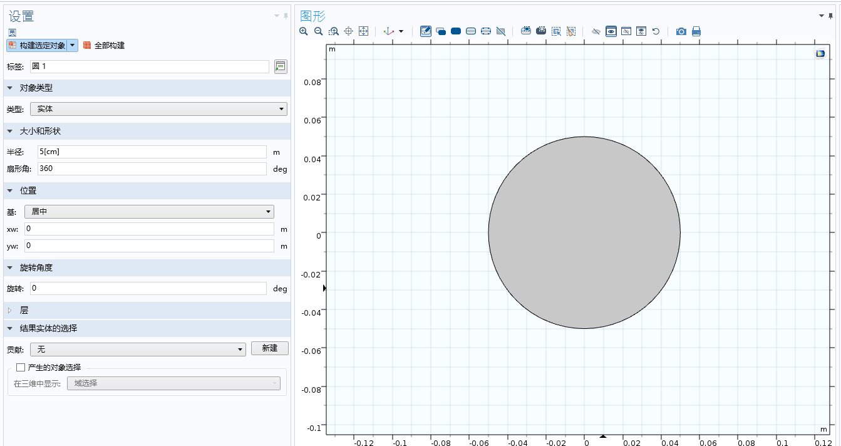
Task: Click the zoom in magnifier icon
Action: tap(304, 31)
